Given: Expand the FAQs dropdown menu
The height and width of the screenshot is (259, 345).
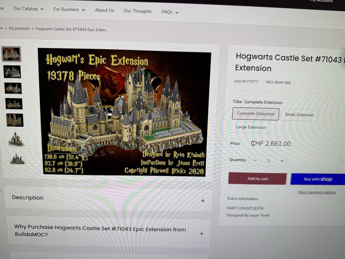Looking at the screenshot, I should click(170, 12).
